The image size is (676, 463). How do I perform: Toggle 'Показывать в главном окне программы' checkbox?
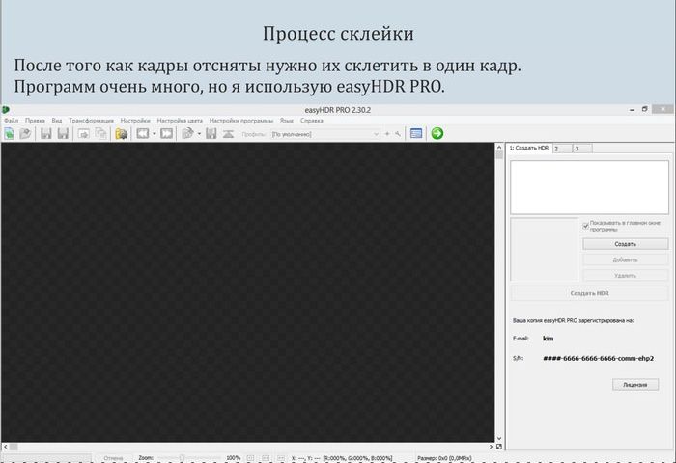[586, 227]
